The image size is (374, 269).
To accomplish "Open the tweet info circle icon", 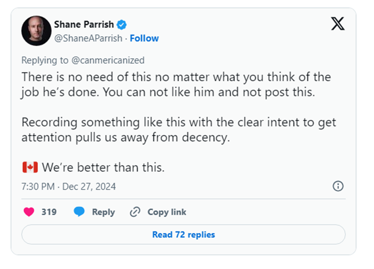I will 338,186.
